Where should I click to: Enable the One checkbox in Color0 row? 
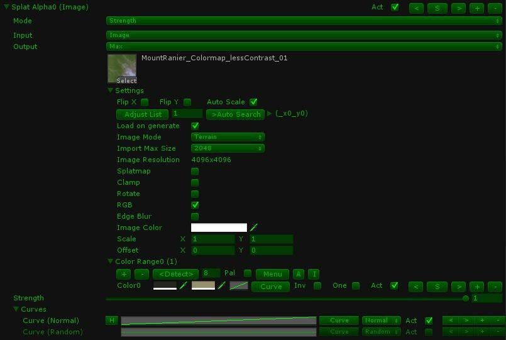click(356, 286)
